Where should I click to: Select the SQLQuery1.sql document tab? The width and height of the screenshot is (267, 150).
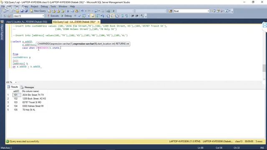(x=74, y=22)
